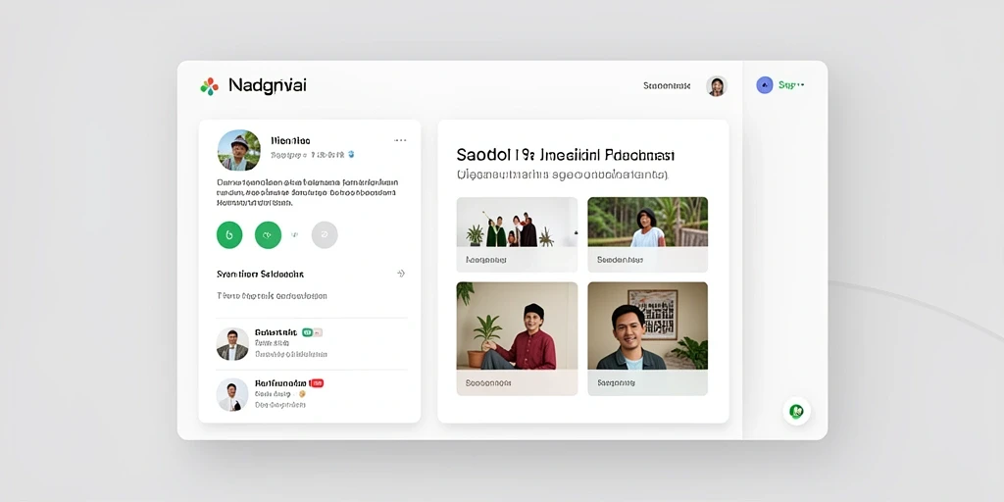Image resolution: width=1004 pixels, height=502 pixels.
Task: Click the profile bio paragraph text
Action: pos(307,192)
